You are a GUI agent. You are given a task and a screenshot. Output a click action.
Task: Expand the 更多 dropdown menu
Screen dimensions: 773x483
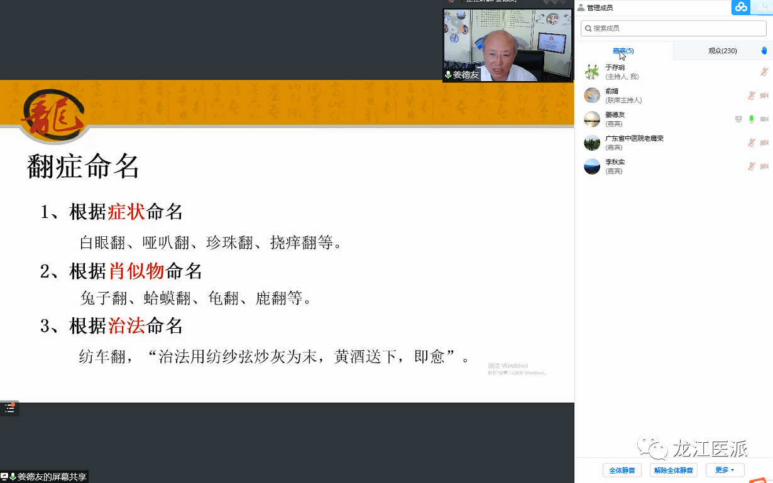725,470
